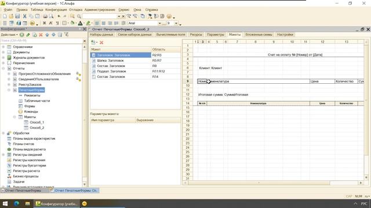Expand the Справочники tree node

[x=3, y=47]
